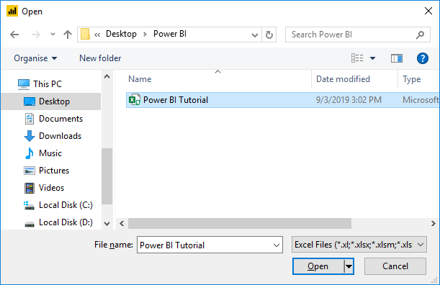Refresh the Power BI folder view
Screen dimensions: 440x285
point(269,35)
